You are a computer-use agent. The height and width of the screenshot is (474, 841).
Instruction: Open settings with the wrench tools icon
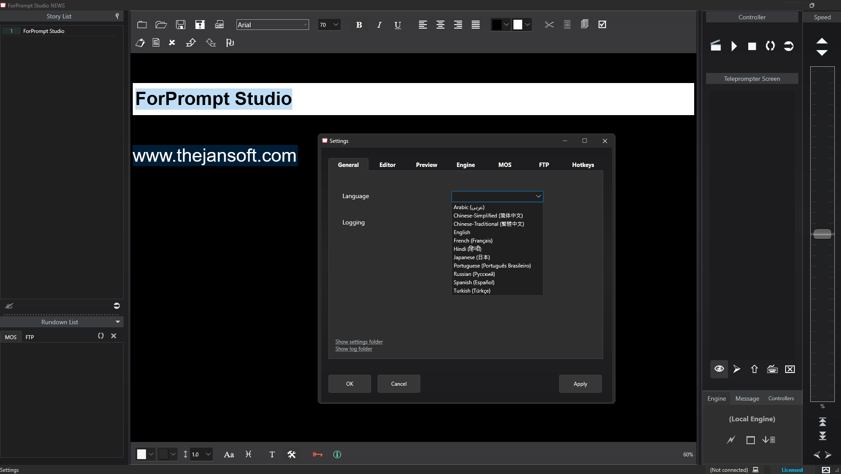pos(291,455)
